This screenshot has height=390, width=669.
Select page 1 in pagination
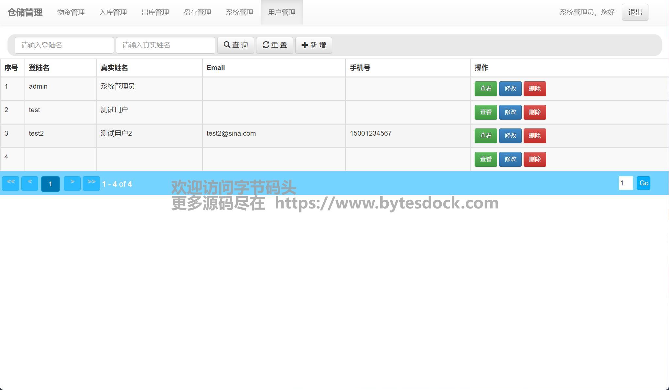(x=50, y=184)
